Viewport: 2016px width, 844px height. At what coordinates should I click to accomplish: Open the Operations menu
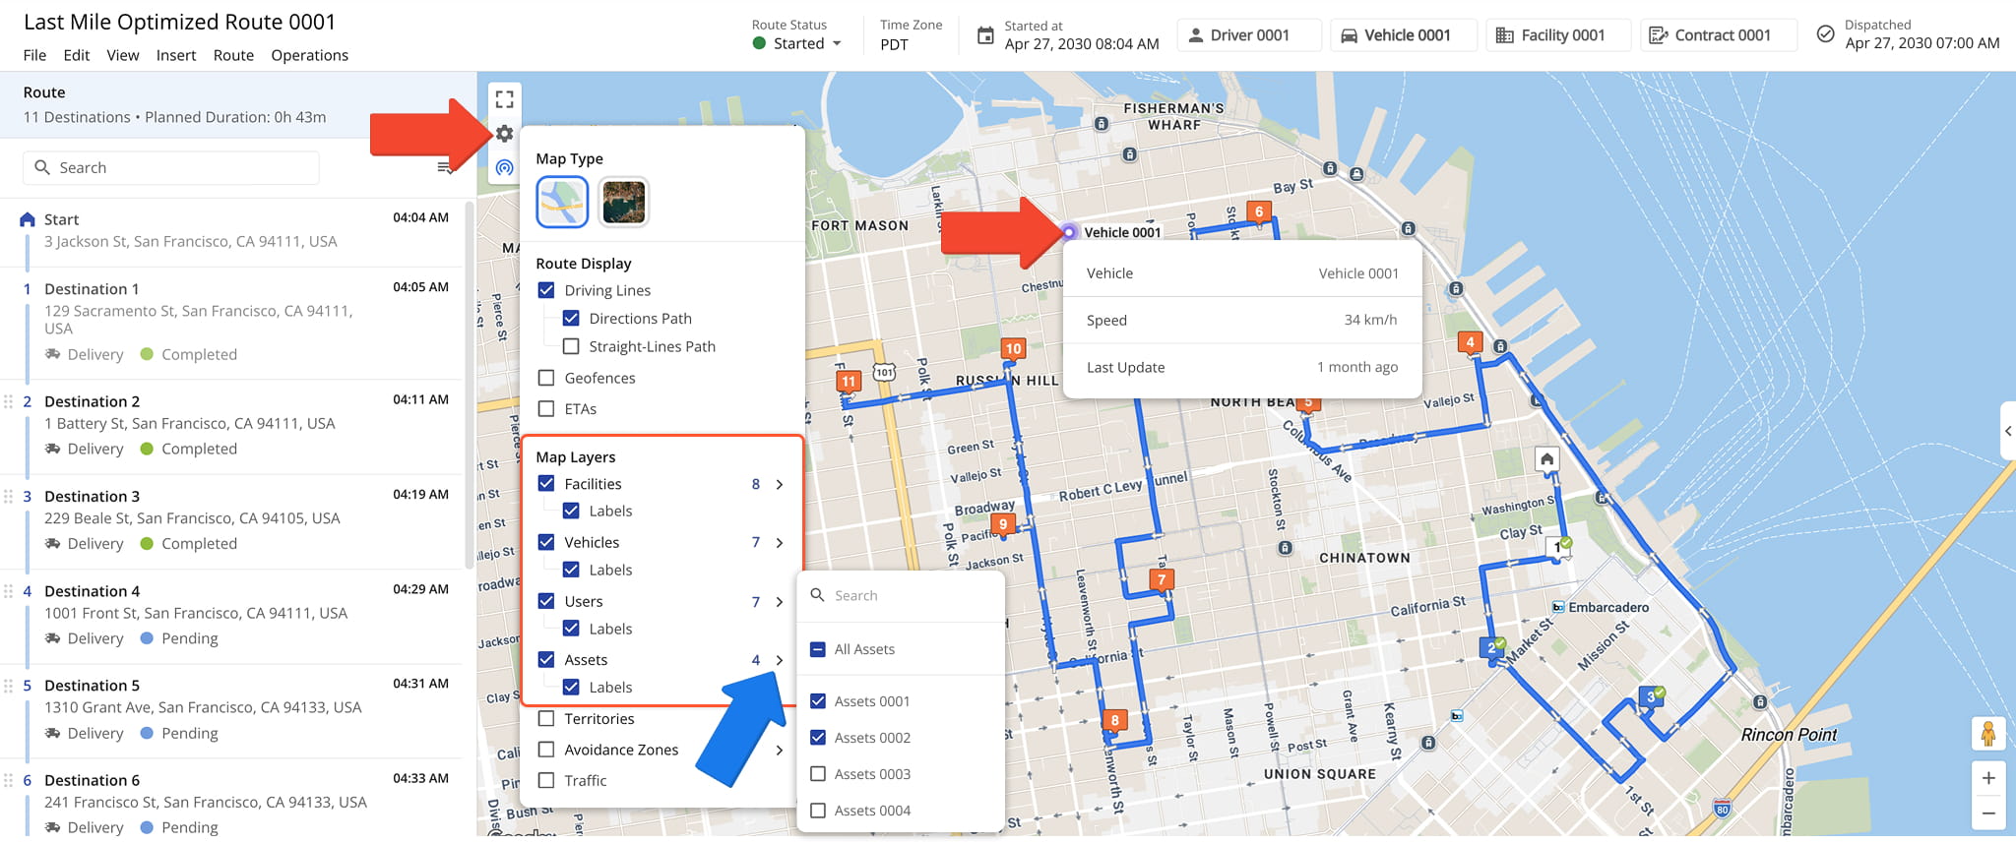[310, 55]
